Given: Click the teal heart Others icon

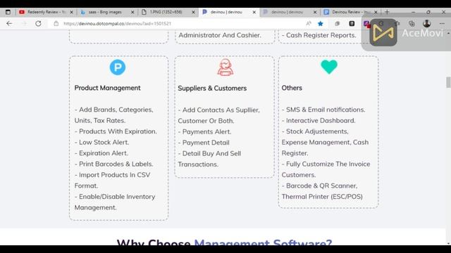Looking at the screenshot, I should point(329,67).
